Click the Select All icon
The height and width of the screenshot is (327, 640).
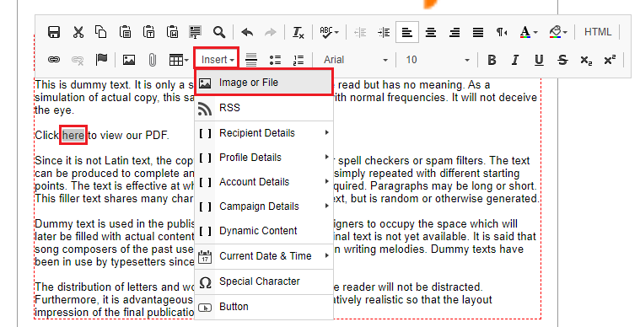(196, 32)
